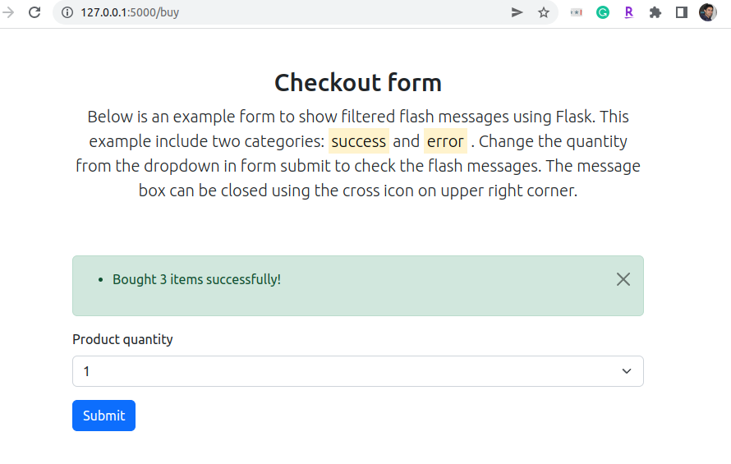731x464 pixels.
Task: Click the highlighted 'error' word
Action: 445,140
